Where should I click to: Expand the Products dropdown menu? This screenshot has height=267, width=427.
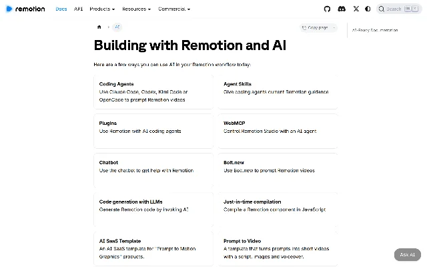[102, 9]
